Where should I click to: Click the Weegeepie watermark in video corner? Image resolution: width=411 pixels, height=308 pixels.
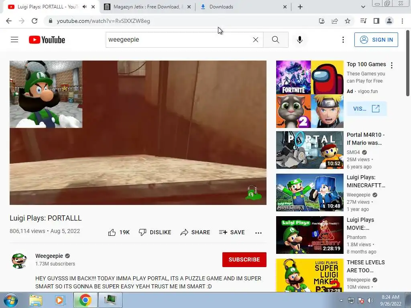[x=253, y=192]
